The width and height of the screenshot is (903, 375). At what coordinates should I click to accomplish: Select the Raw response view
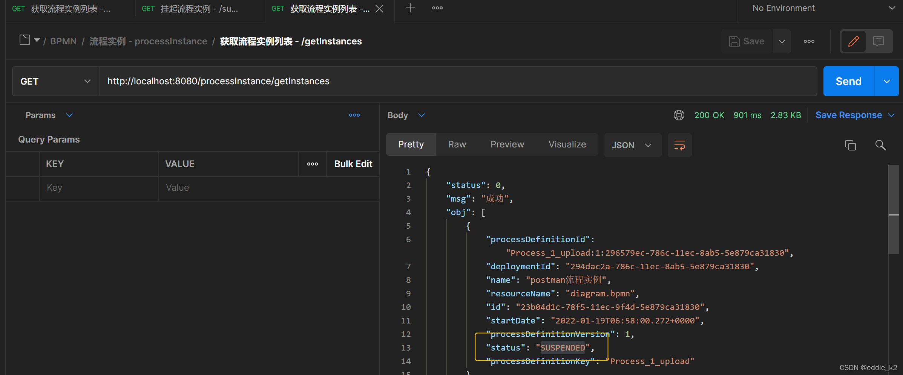coord(457,144)
